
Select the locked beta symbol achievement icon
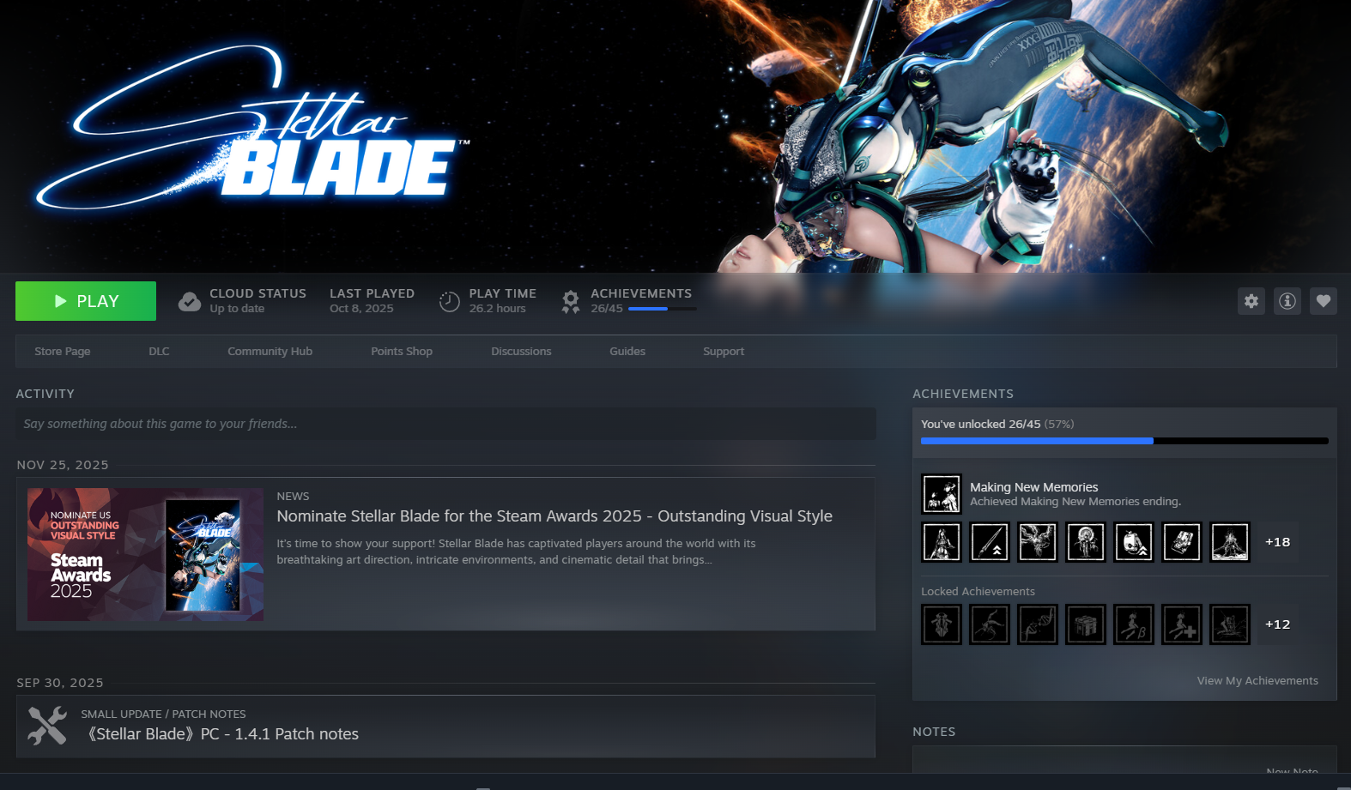(1134, 624)
